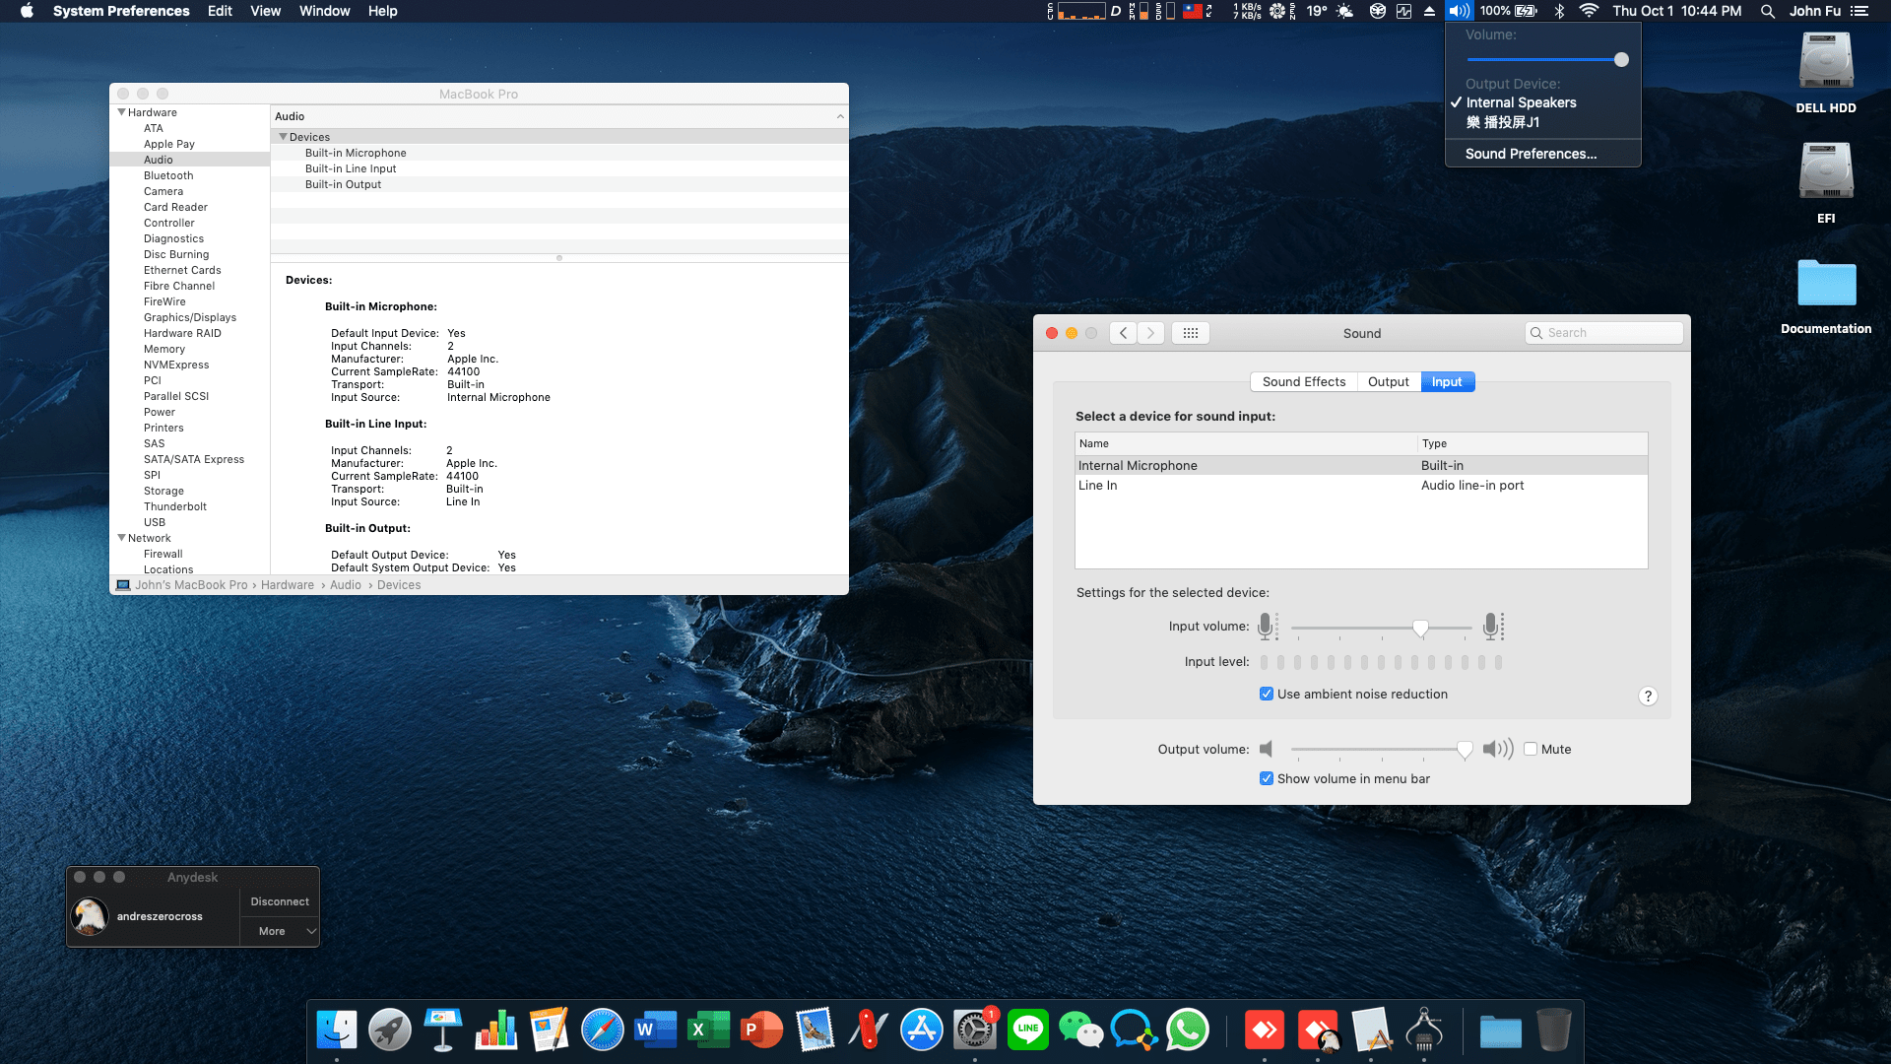Enable the Mute checkbox

click(1532, 749)
